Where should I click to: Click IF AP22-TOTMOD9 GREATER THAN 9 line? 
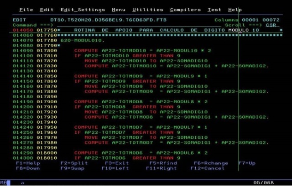[x=127, y=81]
